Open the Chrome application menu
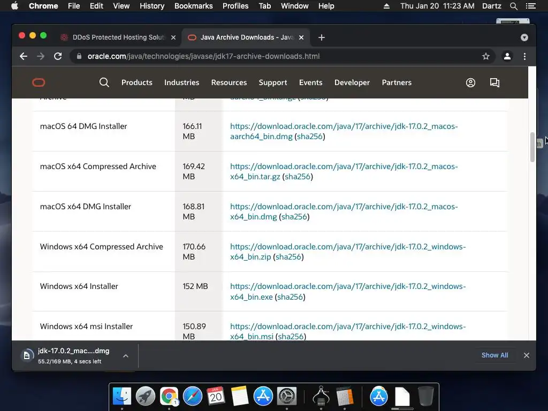This screenshot has width=548, height=411. (43, 6)
